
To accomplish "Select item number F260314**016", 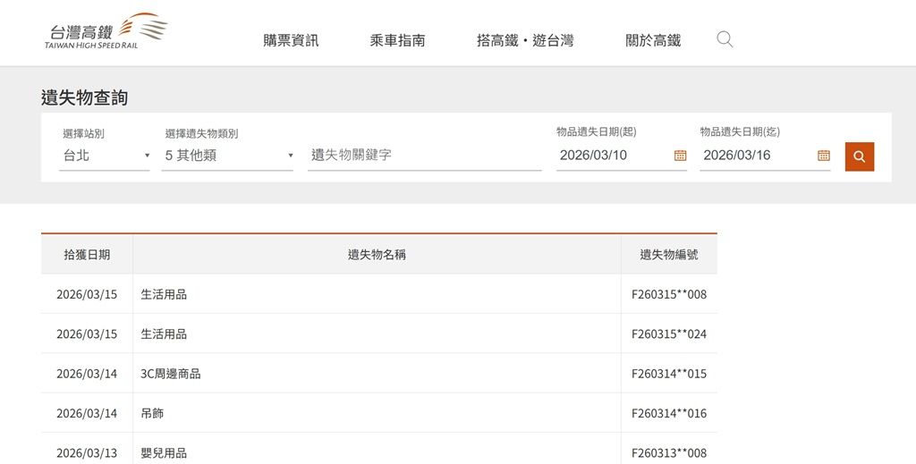I will click(x=669, y=413).
